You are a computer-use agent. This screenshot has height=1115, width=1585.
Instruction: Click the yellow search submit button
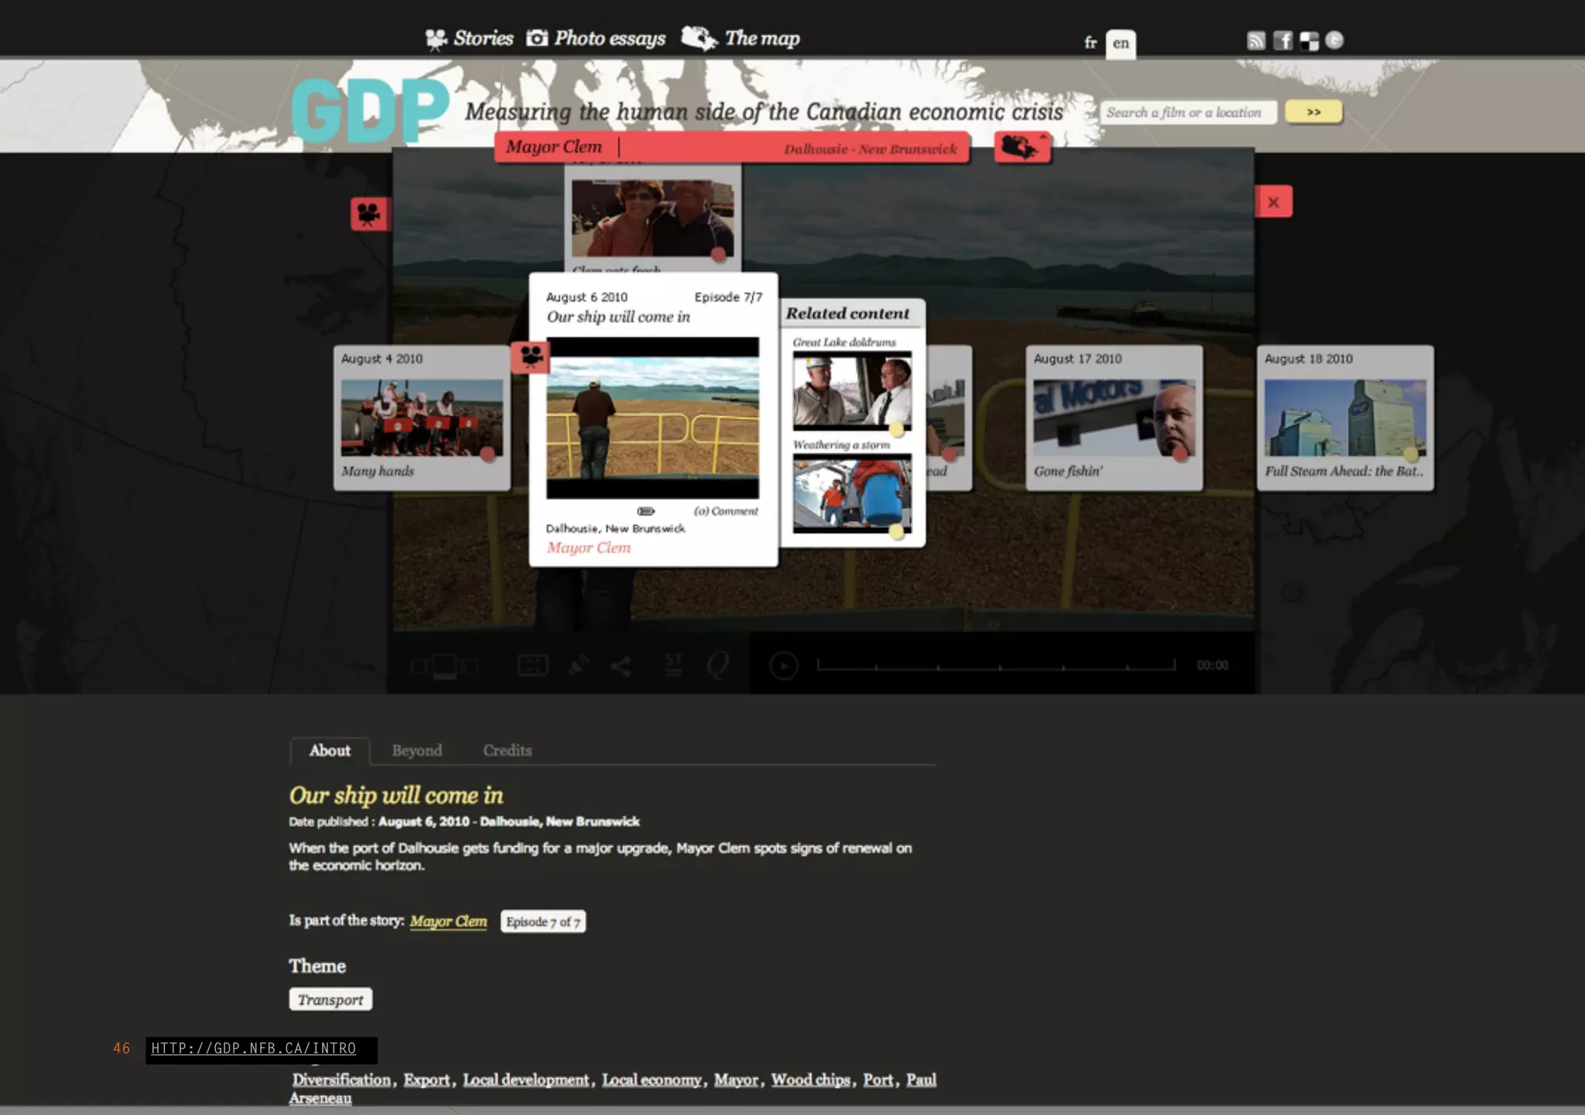(x=1313, y=112)
